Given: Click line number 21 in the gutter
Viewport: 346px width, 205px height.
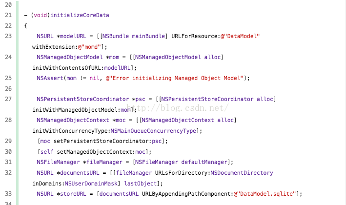Looking at the screenshot, I should click(x=8, y=15).
